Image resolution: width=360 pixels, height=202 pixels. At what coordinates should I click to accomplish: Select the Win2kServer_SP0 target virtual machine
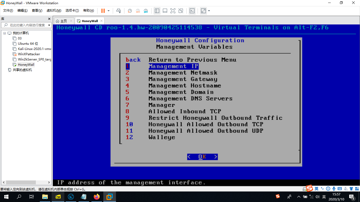click(x=35, y=59)
